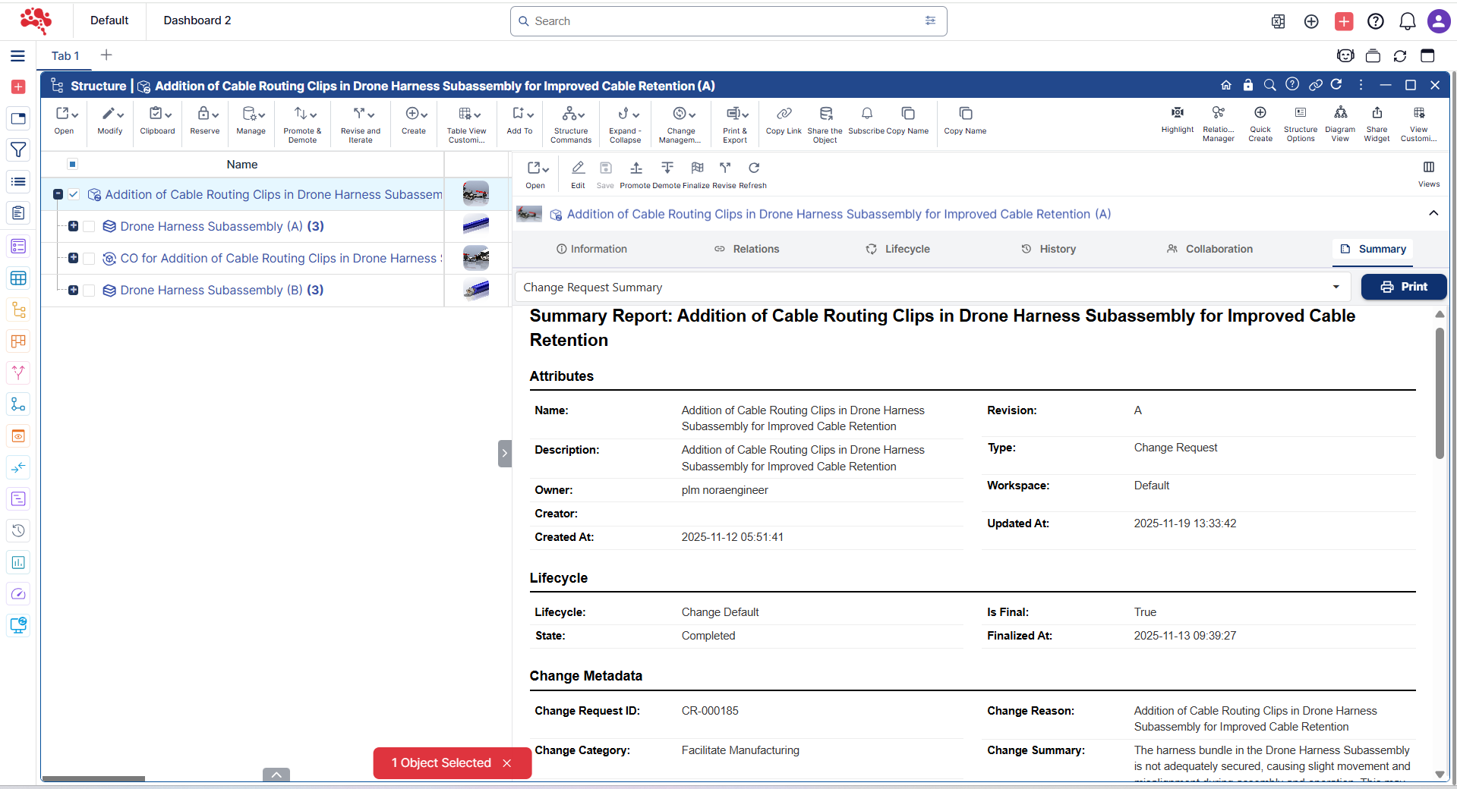Open the Relations tab
Viewport: 1457px width, 789px height.
click(x=747, y=249)
